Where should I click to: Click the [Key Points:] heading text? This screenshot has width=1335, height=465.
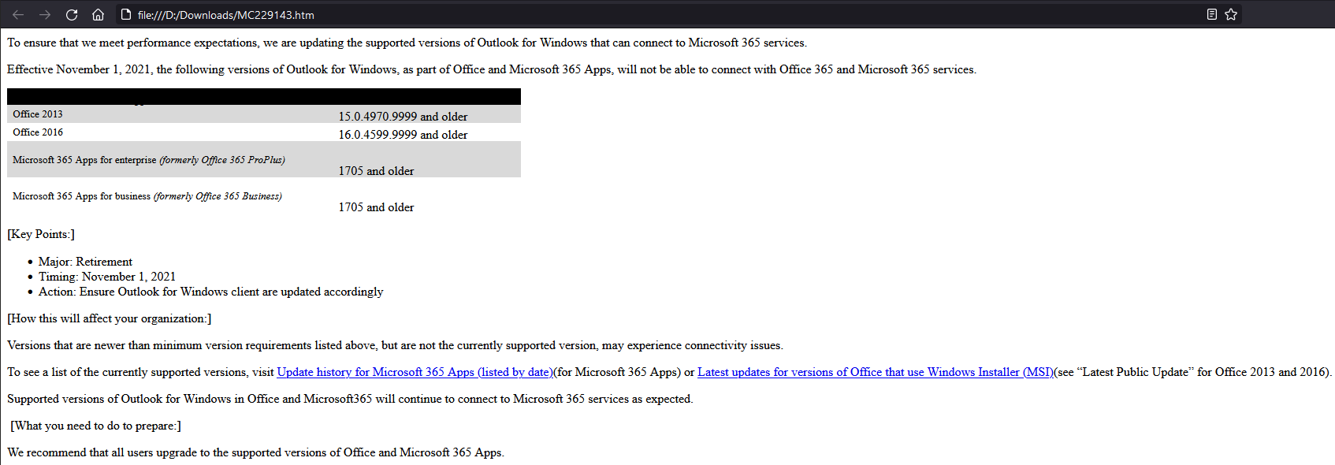[x=41, y=234]
